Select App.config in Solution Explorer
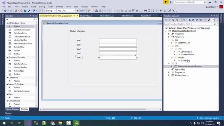Screen dimensions: 224x126 (x=180, y=69)
